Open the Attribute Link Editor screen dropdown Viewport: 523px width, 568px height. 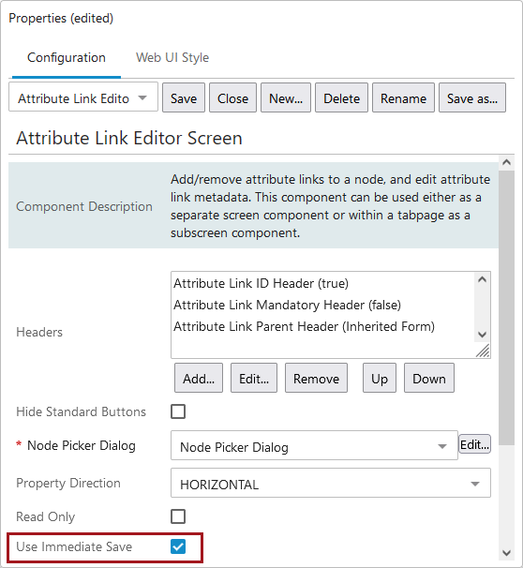tap(83, 98)
